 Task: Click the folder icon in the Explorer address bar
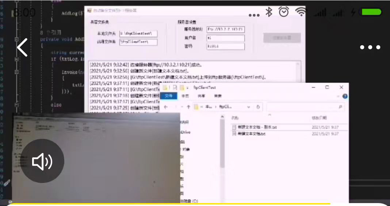pyautogui.click(x=196, y=107)
